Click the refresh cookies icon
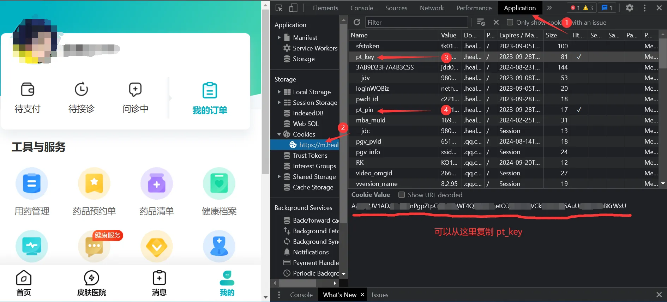The width and height of the screenshot is (667, 302). pyautogui.click(x=357, y=23)
